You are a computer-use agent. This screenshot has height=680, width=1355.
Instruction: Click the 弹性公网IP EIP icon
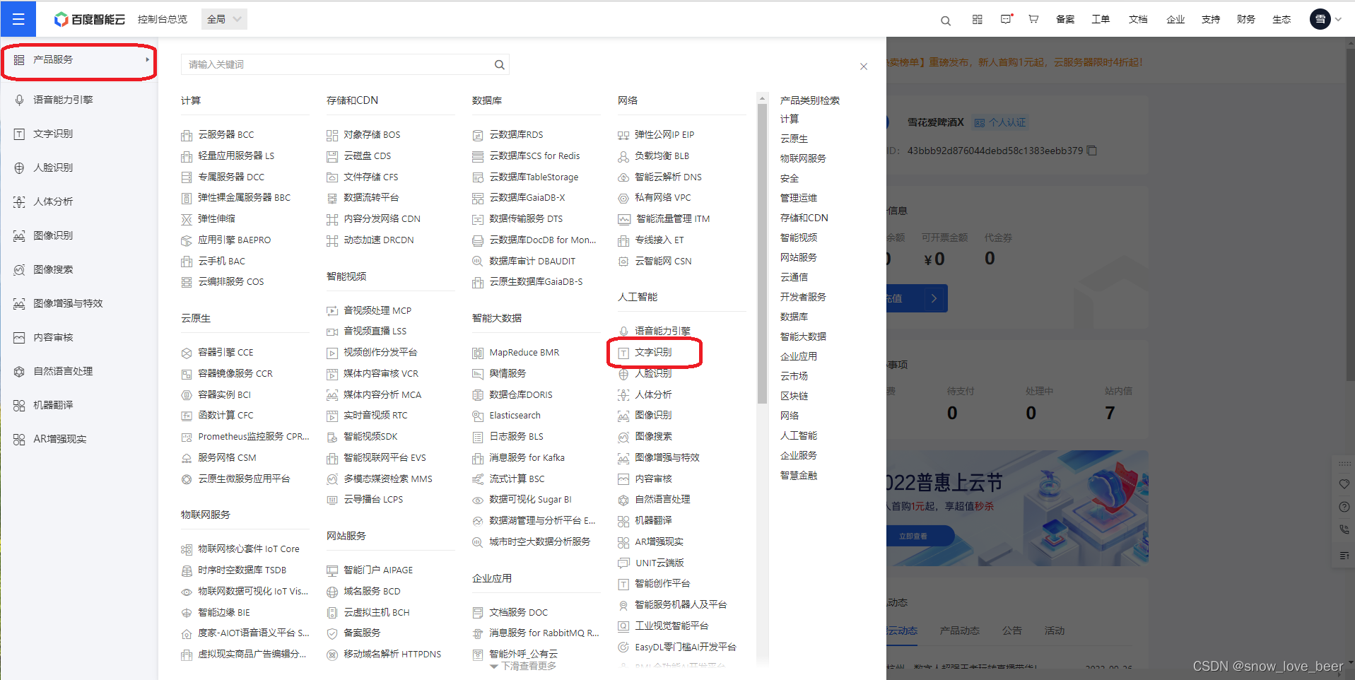click(x=623, y=135)
